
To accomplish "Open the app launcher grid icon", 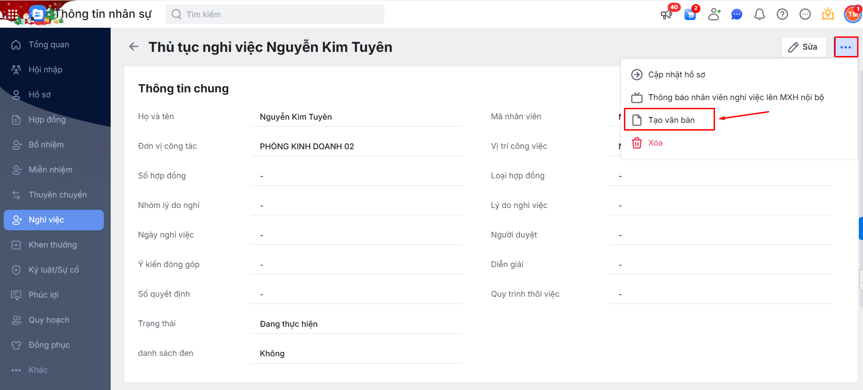I will pos(13,14).
